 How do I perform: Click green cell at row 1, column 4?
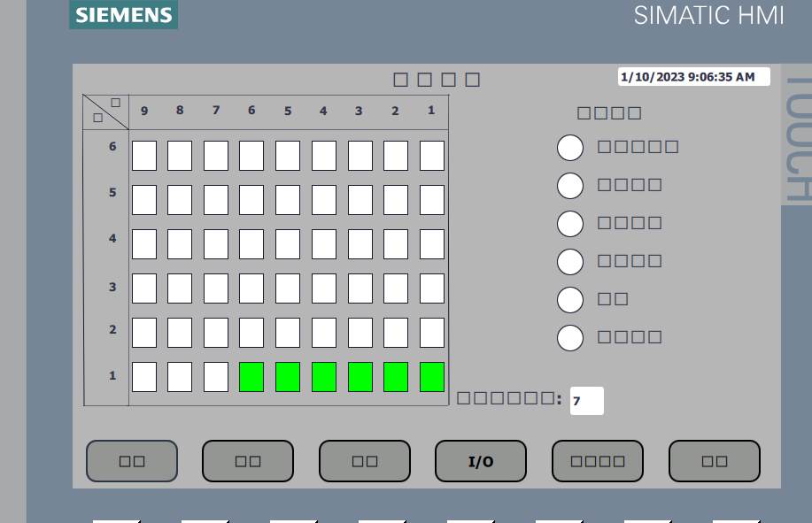click(x=323, y=377)
